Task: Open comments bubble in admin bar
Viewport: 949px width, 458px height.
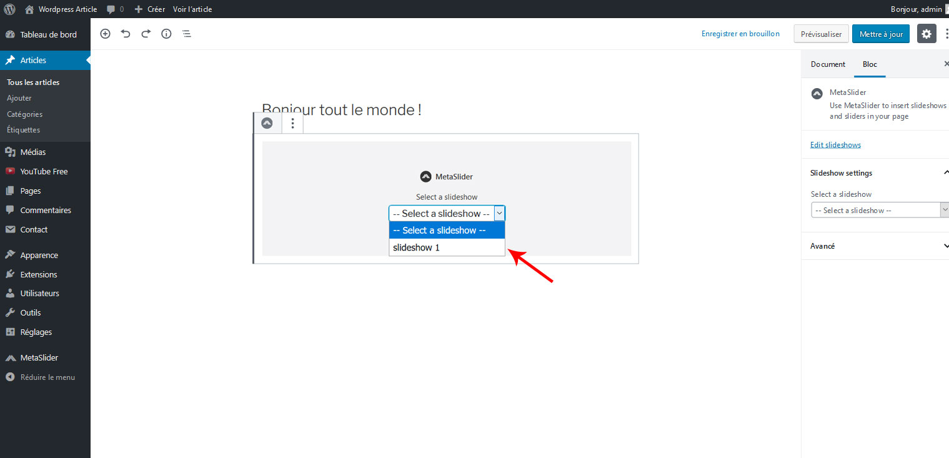Action: pyautogui.click(x=115, y=9)
